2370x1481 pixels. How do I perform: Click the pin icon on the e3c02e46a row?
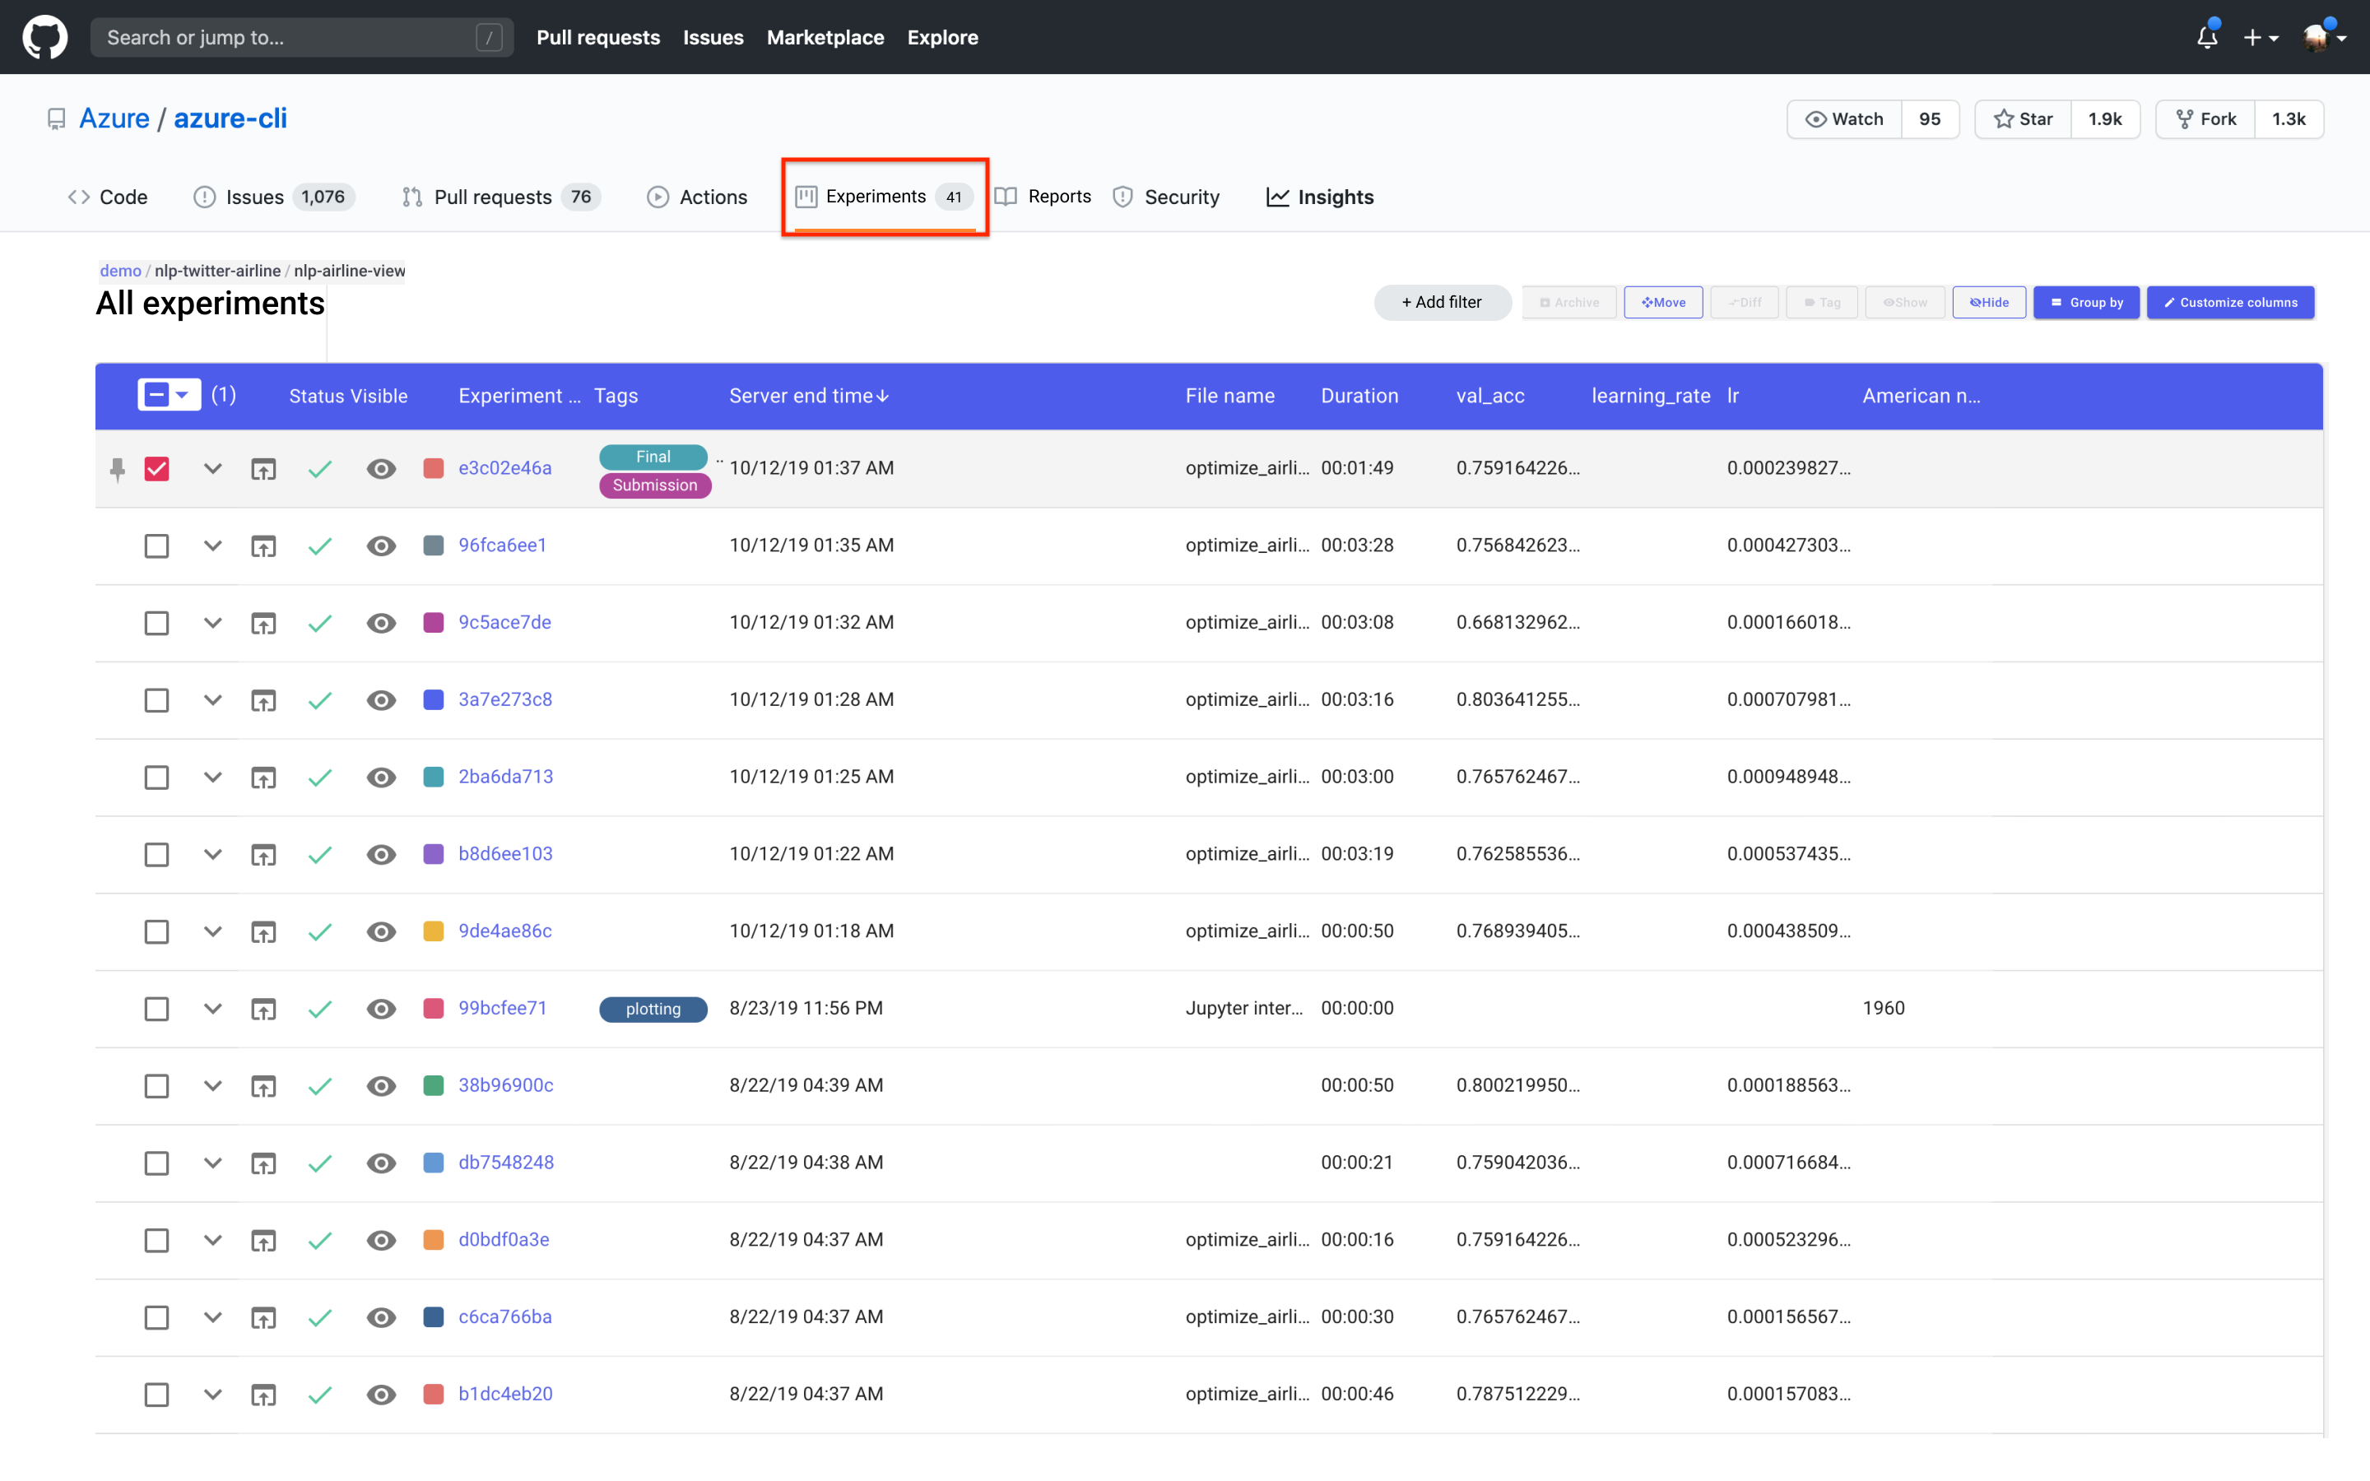[x=118, y=469]
